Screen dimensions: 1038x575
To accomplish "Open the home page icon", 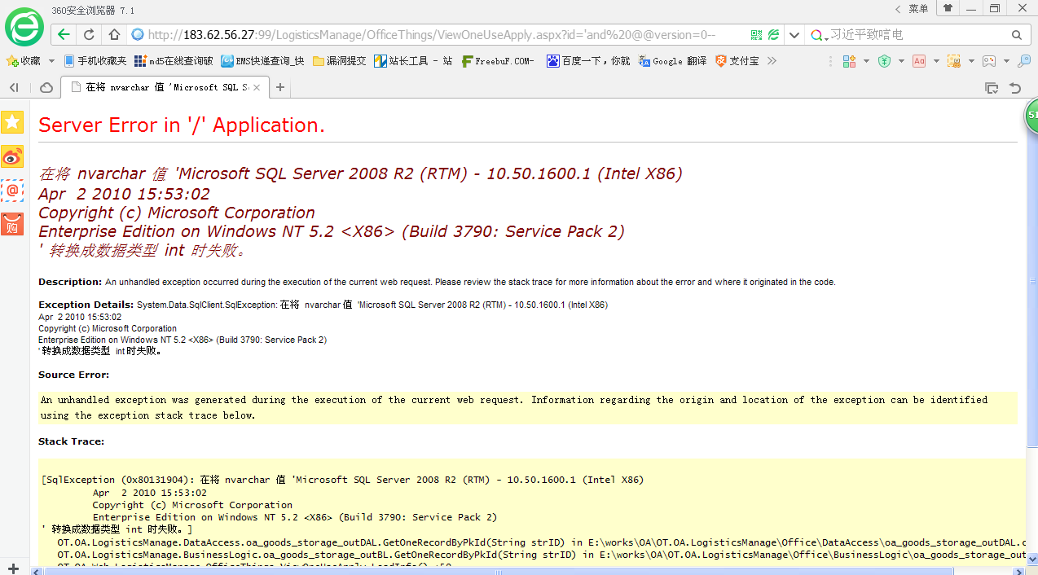I will coord(115,35).
